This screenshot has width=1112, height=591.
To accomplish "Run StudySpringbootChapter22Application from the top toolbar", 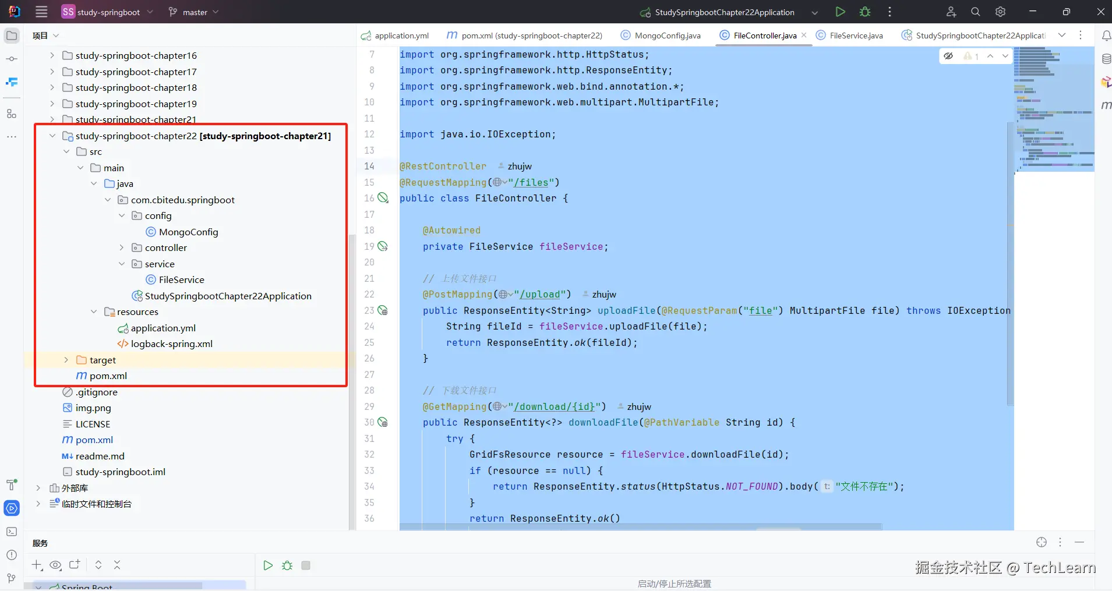I will 840,12.
